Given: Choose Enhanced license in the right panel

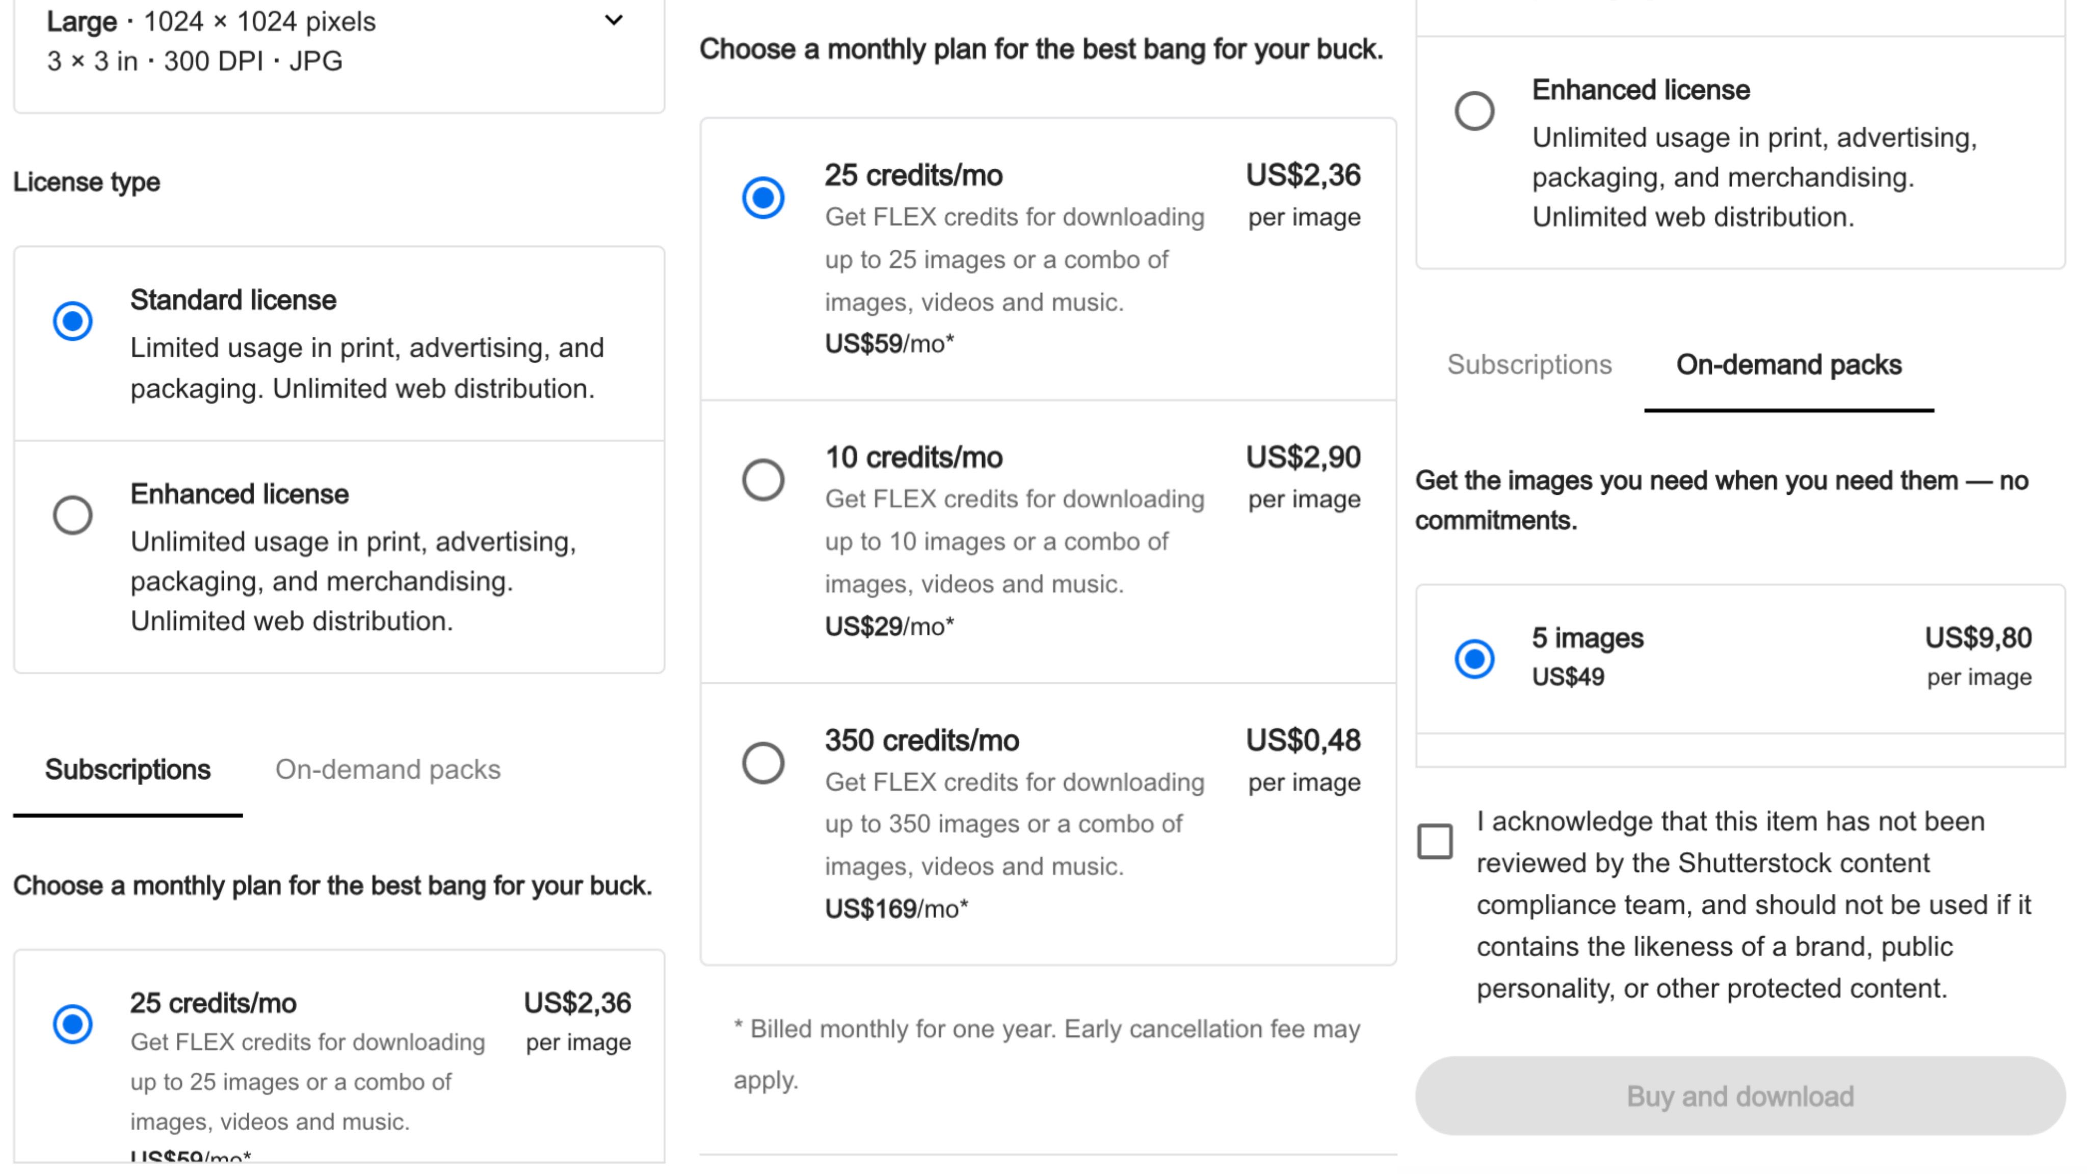Looking at the screenshot, I should tap(1474, 111).
